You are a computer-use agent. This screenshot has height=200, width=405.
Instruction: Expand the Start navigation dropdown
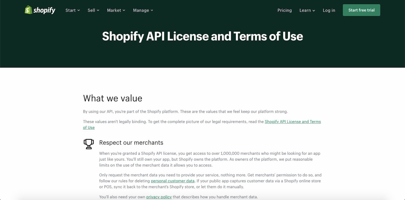[x=79, y=10]
